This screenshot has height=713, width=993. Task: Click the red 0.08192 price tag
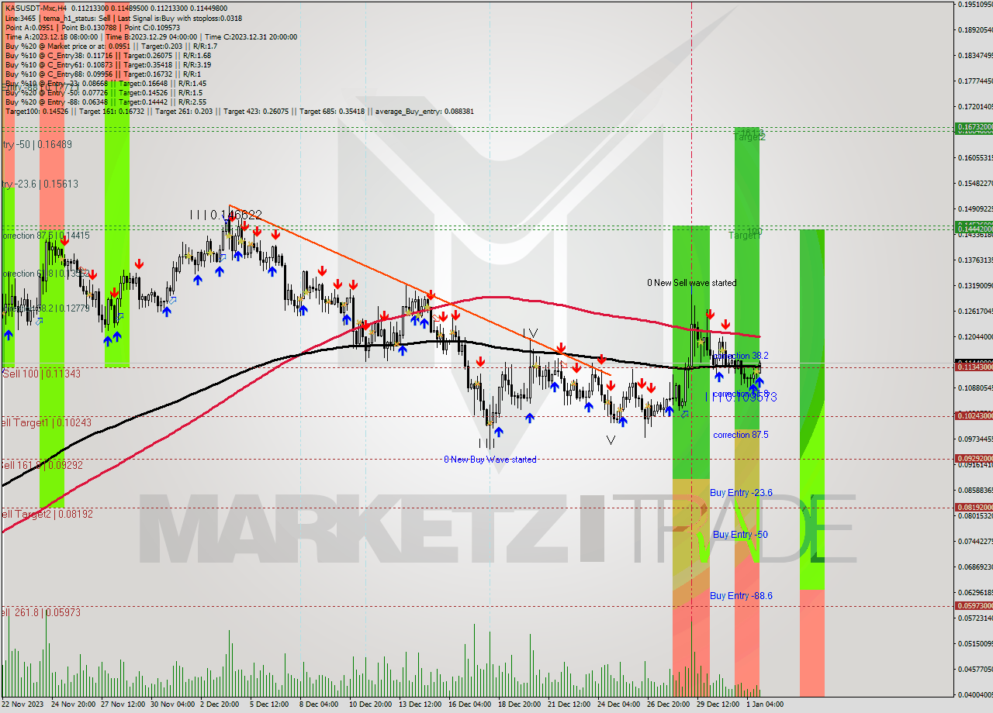[974, 508]
